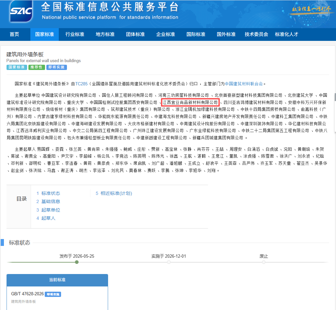Click the 实施于 2026-12-01 timeline dot
The height and width of the screenshot is (310, 336).
tap(169, 262)
